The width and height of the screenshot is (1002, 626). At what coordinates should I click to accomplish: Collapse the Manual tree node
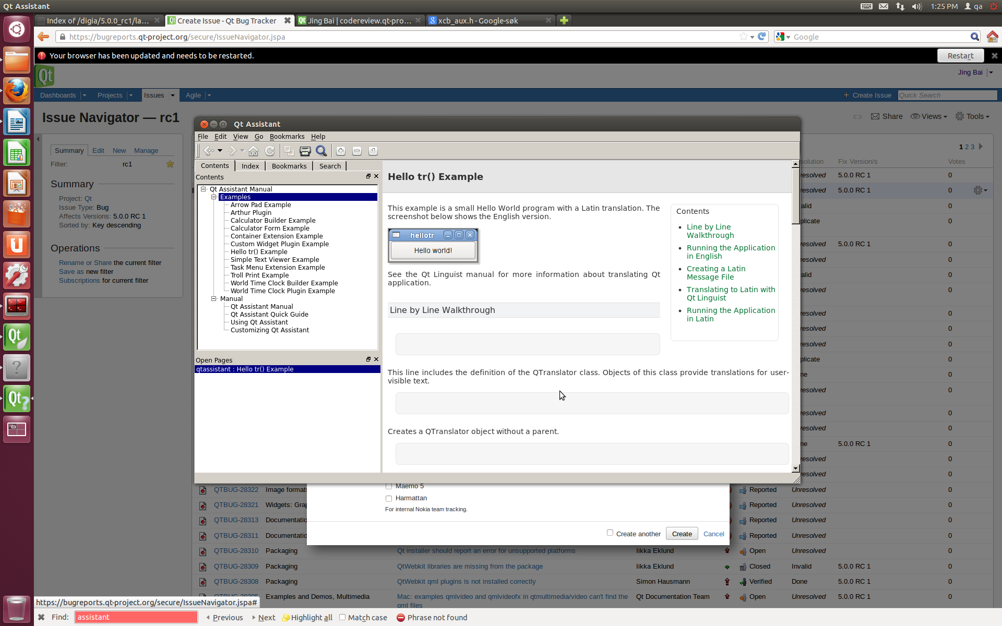[x=214, y=299]
